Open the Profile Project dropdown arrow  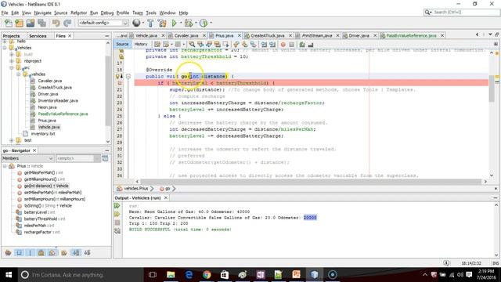[211, 23]
